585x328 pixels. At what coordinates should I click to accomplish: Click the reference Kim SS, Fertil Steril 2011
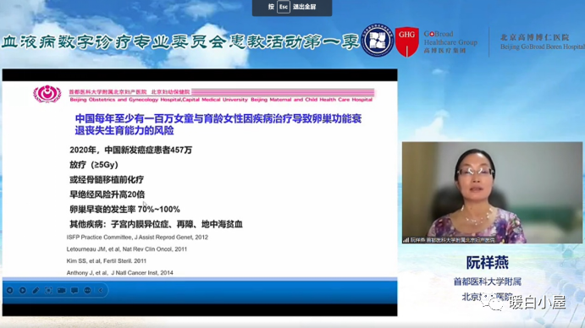click(x=107, y=261)
